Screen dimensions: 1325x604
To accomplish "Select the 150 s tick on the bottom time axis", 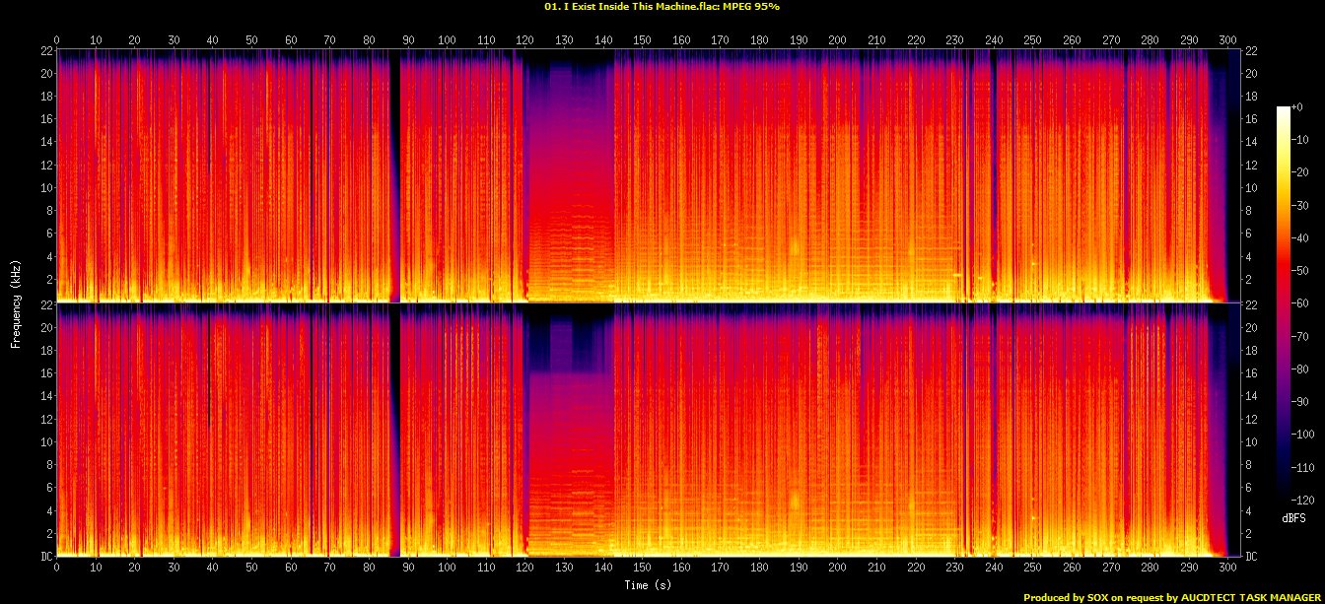I will coord(642,568).
